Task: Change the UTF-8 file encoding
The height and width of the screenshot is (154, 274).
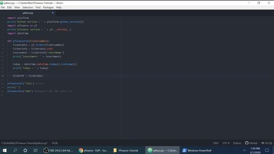Action: (x=226, y=143)
